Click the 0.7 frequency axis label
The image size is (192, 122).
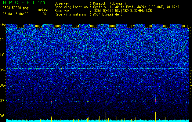tap(2, 101)
